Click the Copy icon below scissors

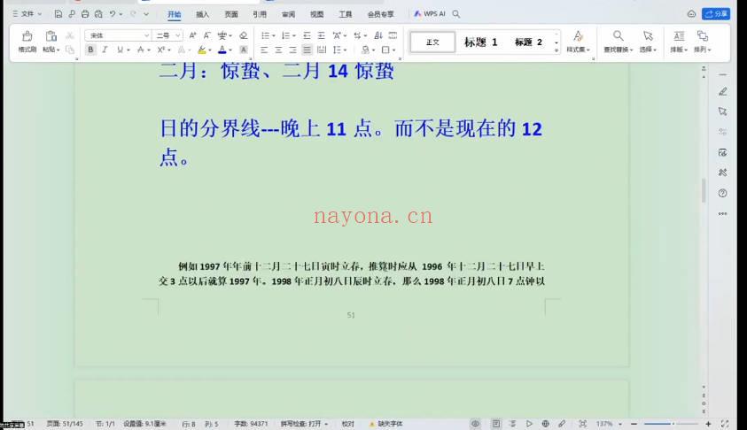click(69, 50)
